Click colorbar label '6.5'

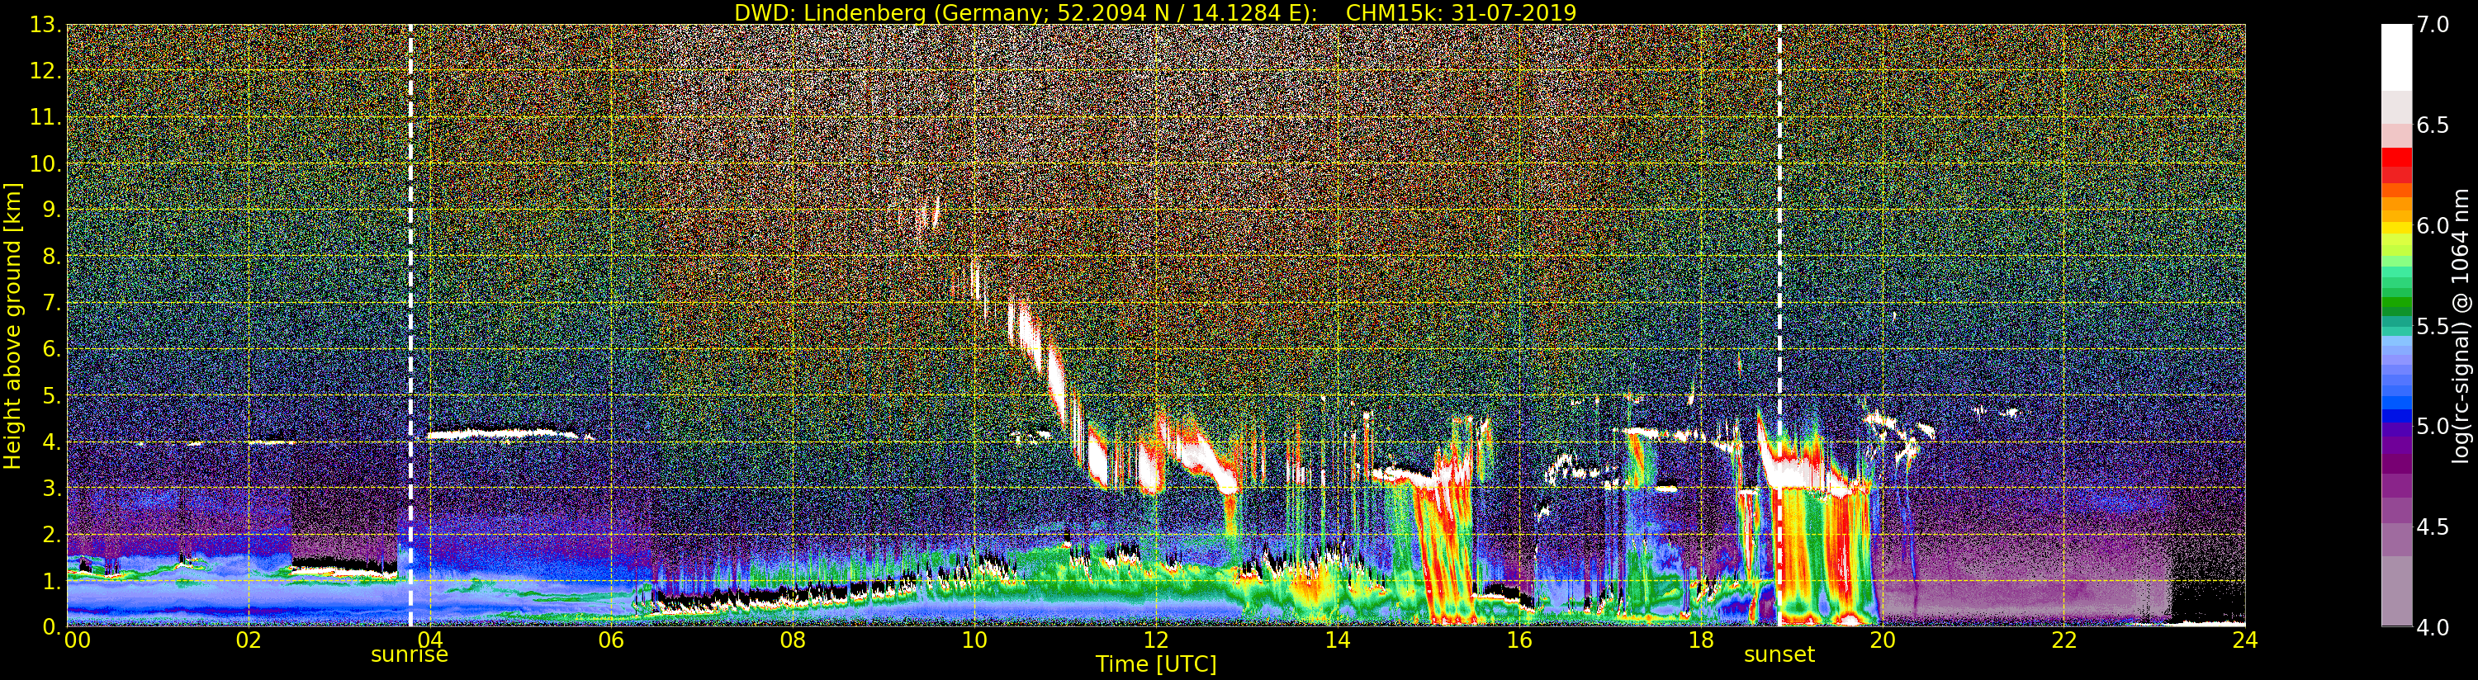click(2433, 125)
